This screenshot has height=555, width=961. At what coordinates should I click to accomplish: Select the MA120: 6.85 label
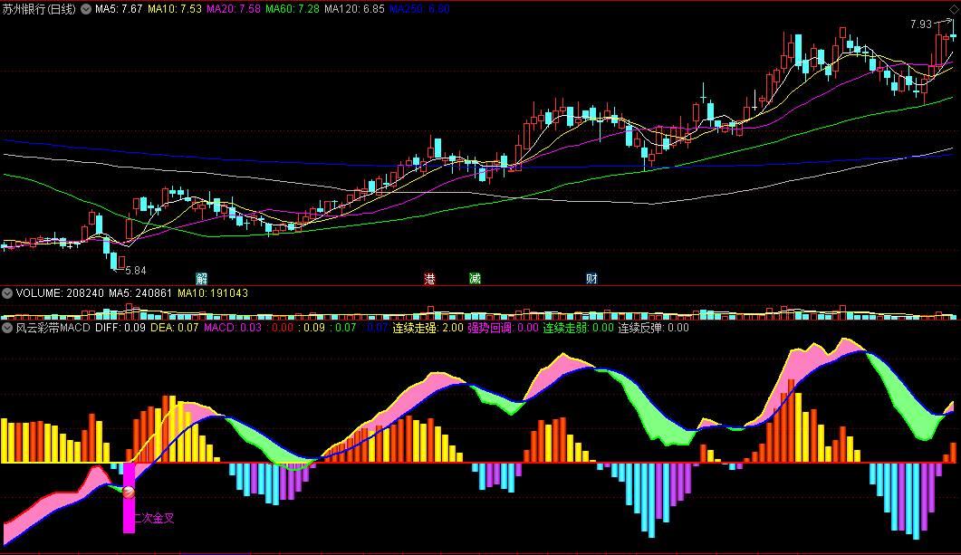[354, 9]
